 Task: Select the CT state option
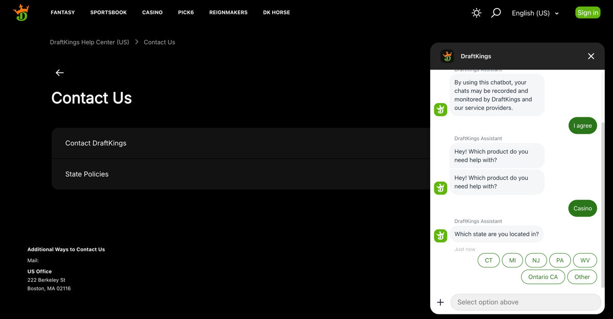(x=489, y=260)
